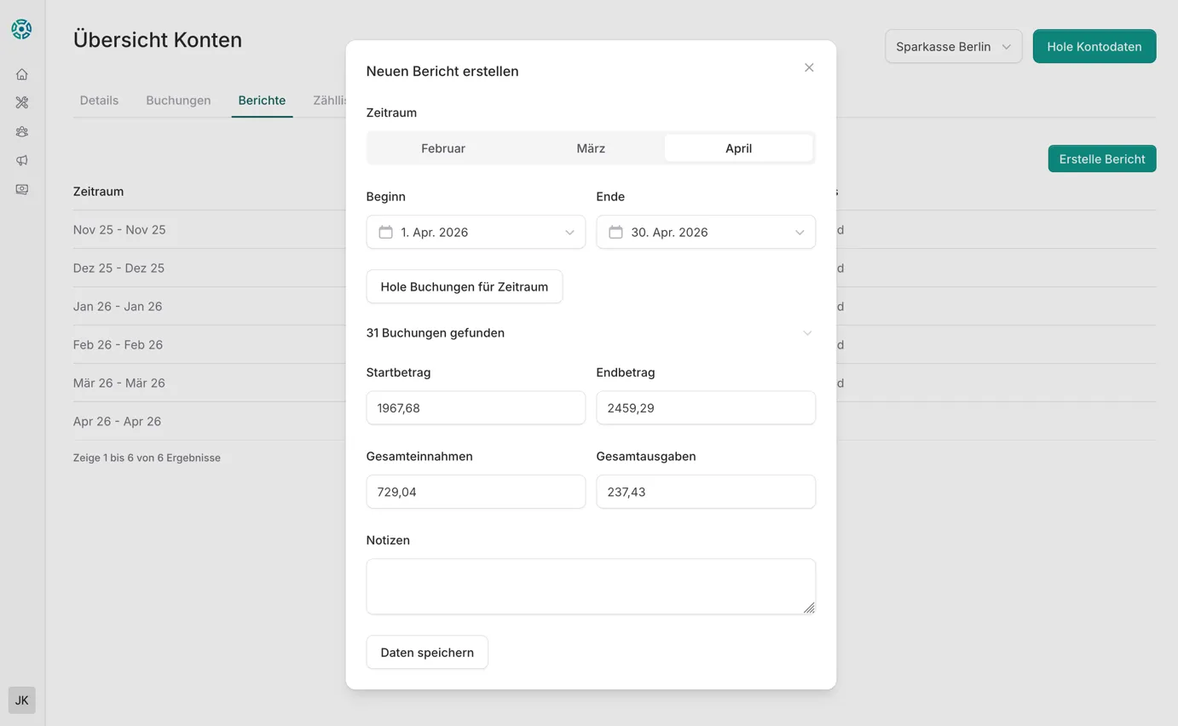Image resolution: width=1178 pixels, height=726 pixels.
Task: Click the app logo in the sidebar
Action: 21,29
